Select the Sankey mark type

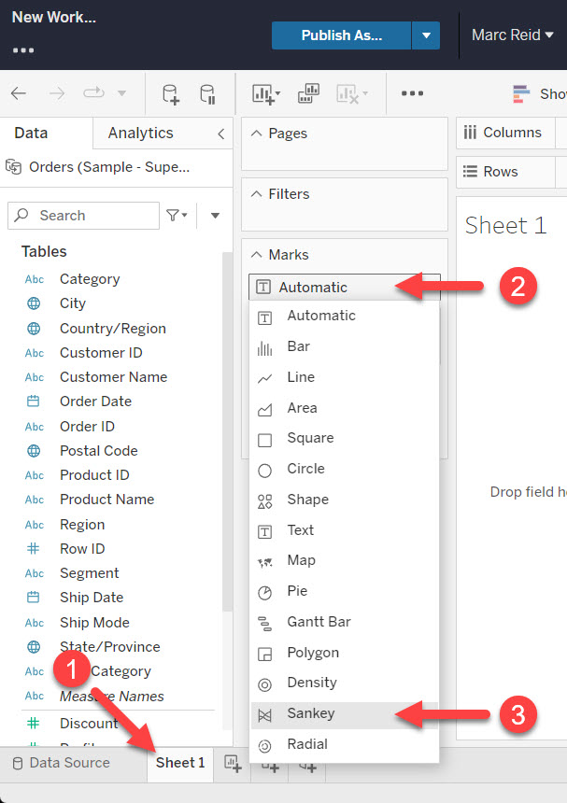coord(311,713)
